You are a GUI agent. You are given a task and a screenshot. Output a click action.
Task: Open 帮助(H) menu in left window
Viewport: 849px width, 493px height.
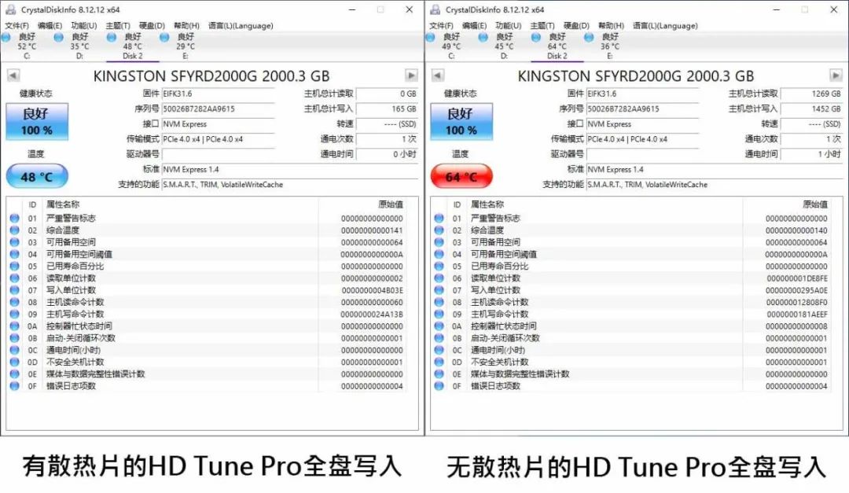point(186,25)
